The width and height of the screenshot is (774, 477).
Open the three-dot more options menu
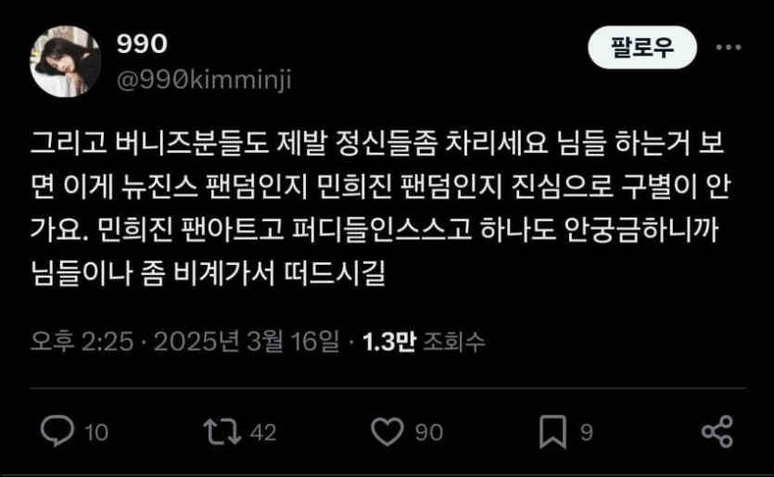(x=729, y=47)
